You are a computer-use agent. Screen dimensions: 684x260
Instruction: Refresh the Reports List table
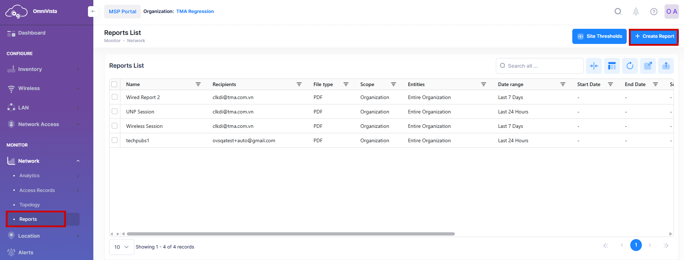pos(630,66)
